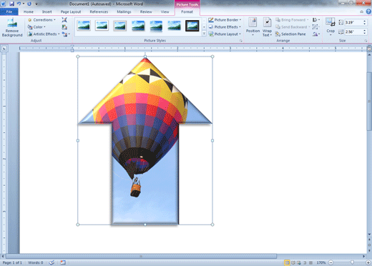The width and height of the screenshot is (372, 266).
Task: Click the spelling check status bar icon
Action: [52, 262]
